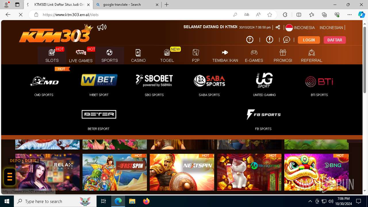Open the floating orange menu widget
Viewport: 368px width, 207px height.
click(x=10, y=177)
